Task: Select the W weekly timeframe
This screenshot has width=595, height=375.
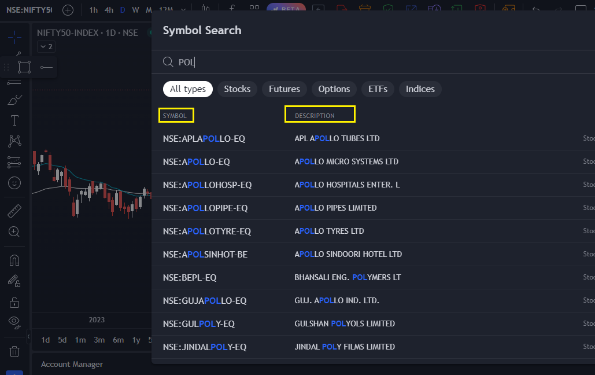Action: [135, 10]
